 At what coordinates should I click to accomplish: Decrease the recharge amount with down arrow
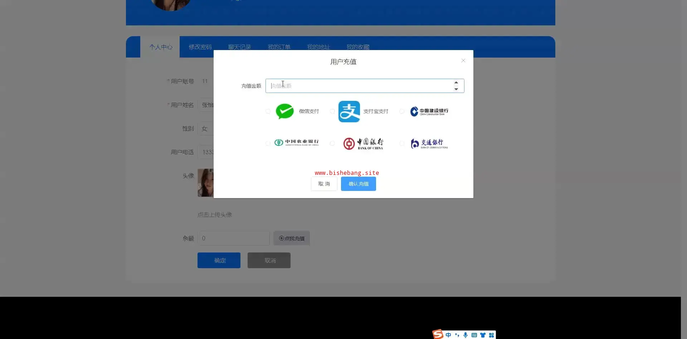[456, 89]
